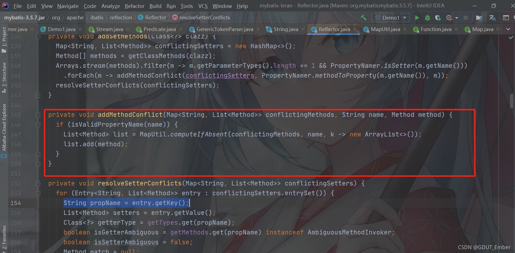Open the File menu
515x253 pixels.
point(17,6)
